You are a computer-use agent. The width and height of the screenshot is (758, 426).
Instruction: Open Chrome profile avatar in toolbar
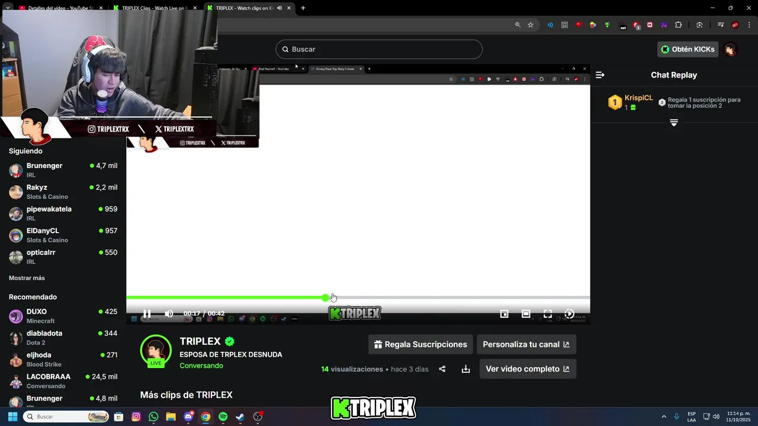click(x=735, y=25)
